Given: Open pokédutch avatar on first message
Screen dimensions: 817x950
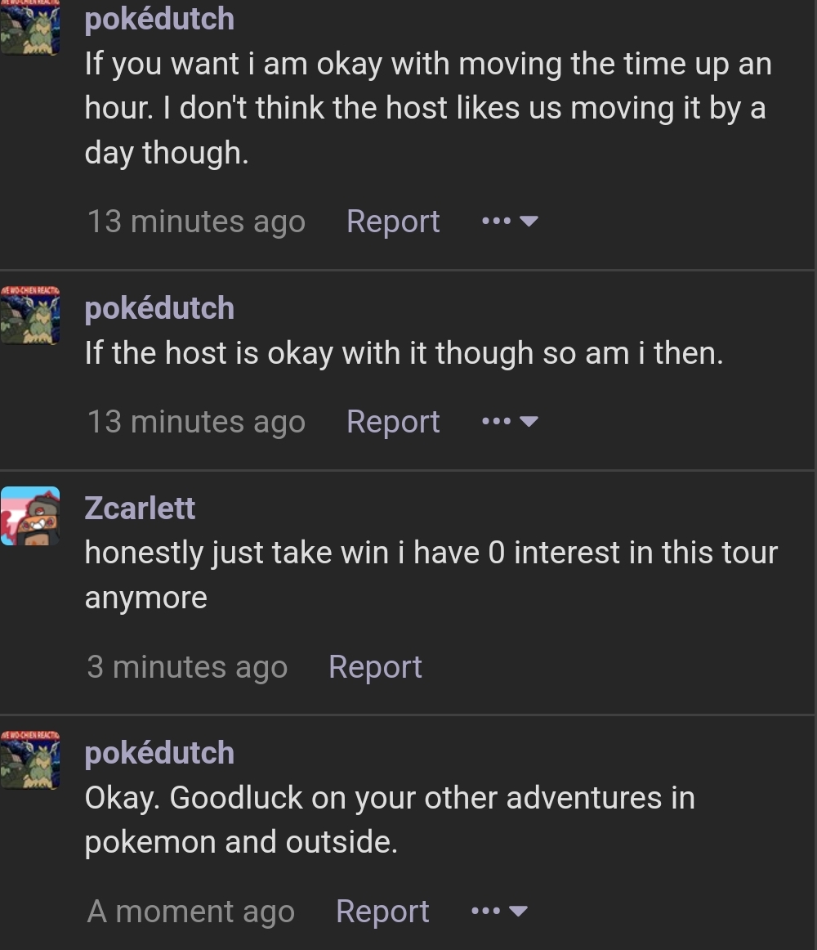Looking at the screenshot, I should [29, 27].
